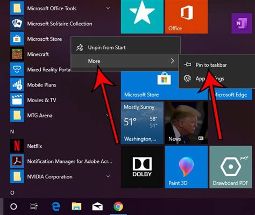The height and width of the screenshot is (215, 255).
Task: Open the Dolby tile
Action: click(x=142, y=167)
